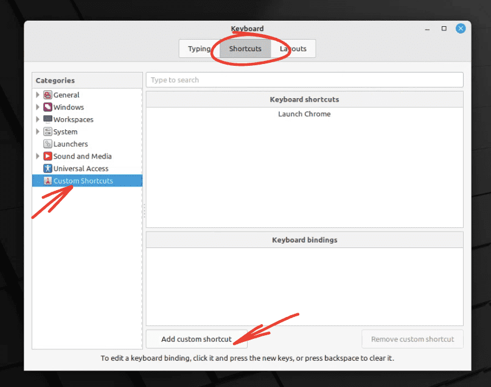491x387 pixels.
Task: Open the Shortcuts tab
Action: (x=245, y=48)
